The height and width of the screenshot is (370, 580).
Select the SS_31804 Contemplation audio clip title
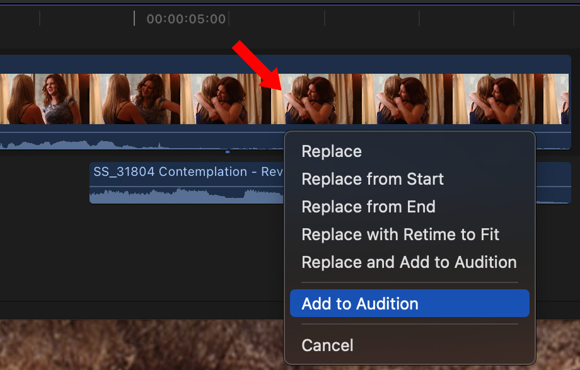coord(188,171)
